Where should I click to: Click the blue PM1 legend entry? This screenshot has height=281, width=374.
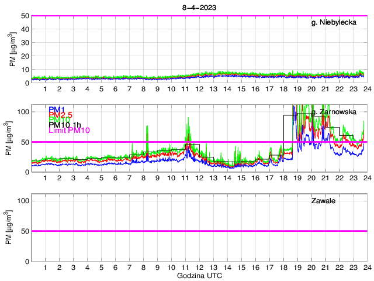click(57, 109)
